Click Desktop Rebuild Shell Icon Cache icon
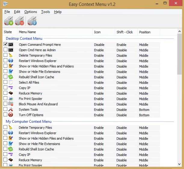The height and width of the screenshot is (169, 184). [11, 77]
